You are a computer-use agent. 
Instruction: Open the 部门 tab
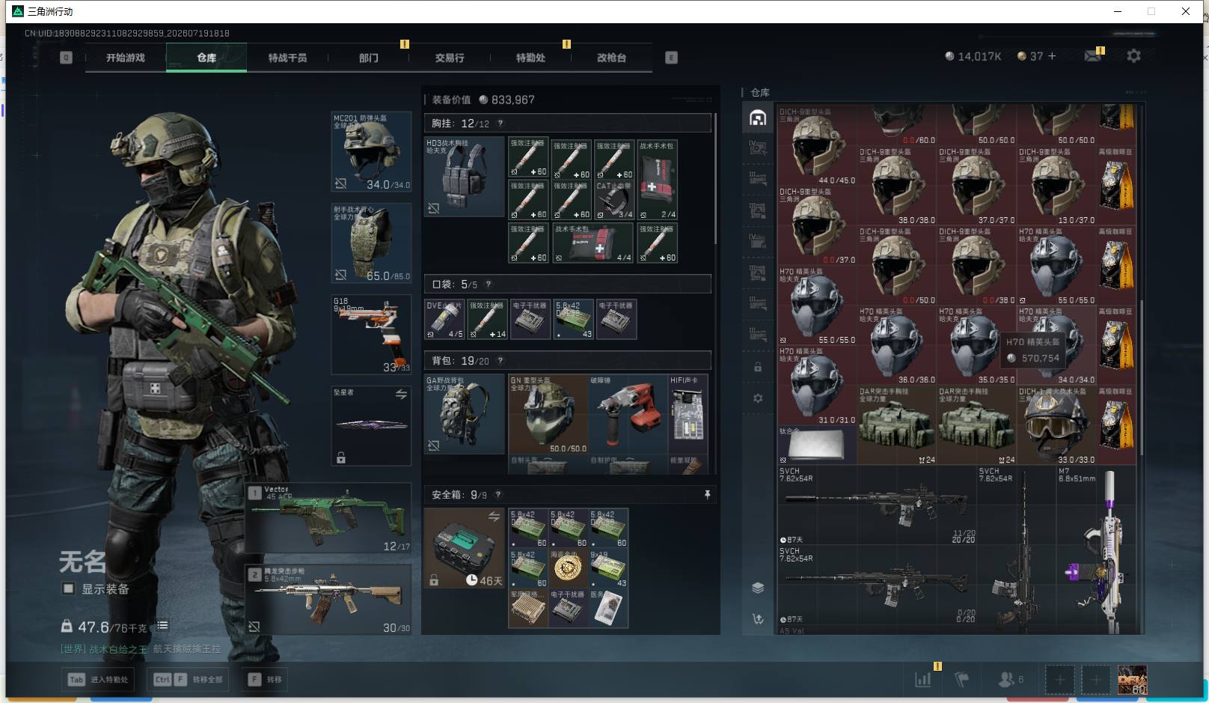368,58
